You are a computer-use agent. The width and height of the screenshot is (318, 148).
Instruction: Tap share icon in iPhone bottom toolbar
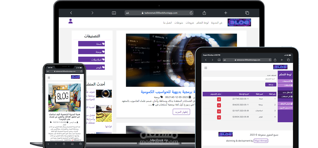[x=64, y=144]
